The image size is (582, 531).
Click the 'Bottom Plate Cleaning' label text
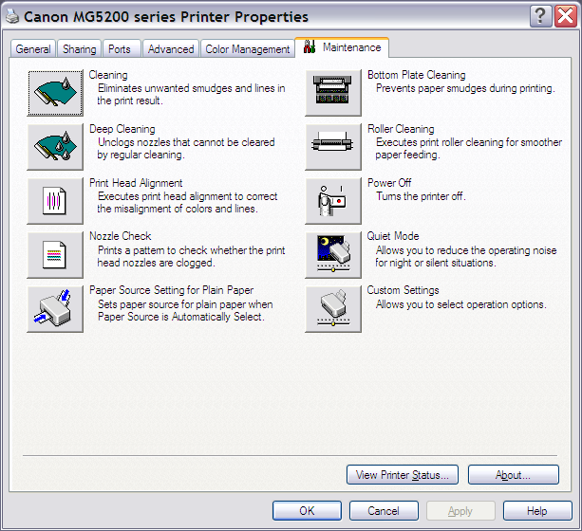point(417,75)
